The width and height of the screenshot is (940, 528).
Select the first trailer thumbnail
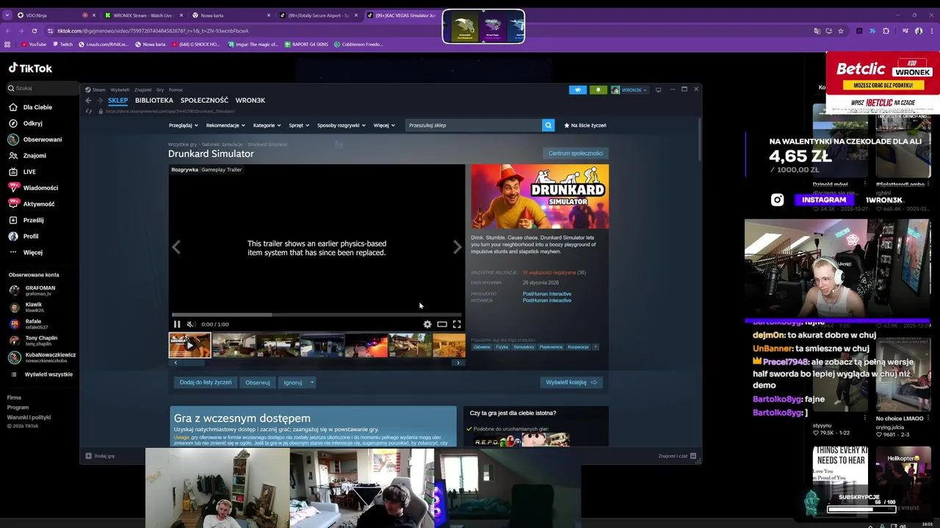pyautogui.click(x=189, y=345)
